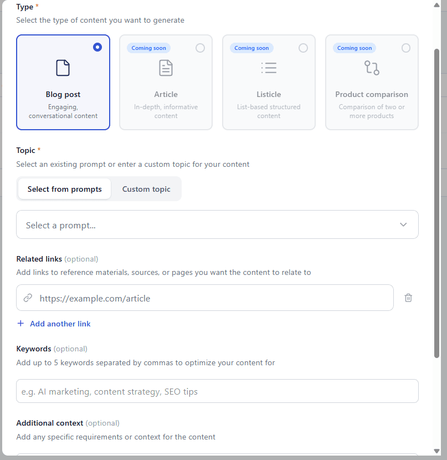This screenshot has height=460, width=447.
Task: Click the trash icon to remove the link
Action: (408, 298)
